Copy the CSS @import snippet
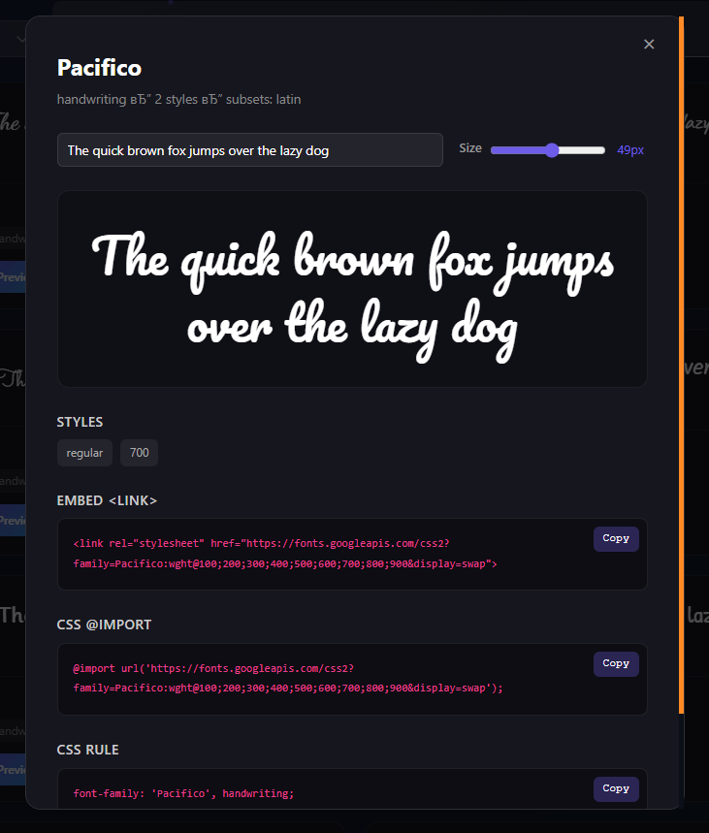 click(x=616, y=663)
